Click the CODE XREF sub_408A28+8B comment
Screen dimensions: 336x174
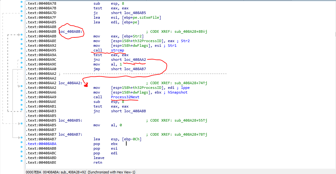(177, 31)
